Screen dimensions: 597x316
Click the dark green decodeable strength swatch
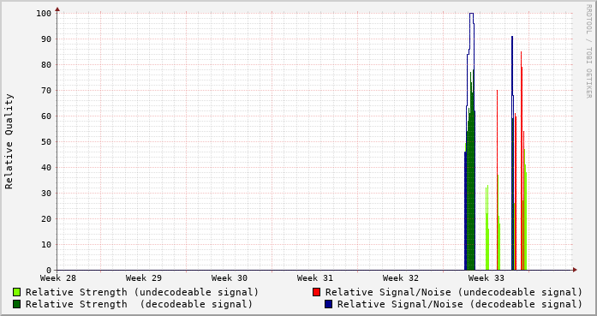point(17,304)
